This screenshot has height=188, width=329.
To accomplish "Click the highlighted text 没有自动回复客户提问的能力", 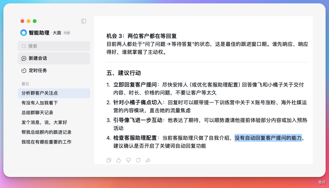I will coord(268,138).
